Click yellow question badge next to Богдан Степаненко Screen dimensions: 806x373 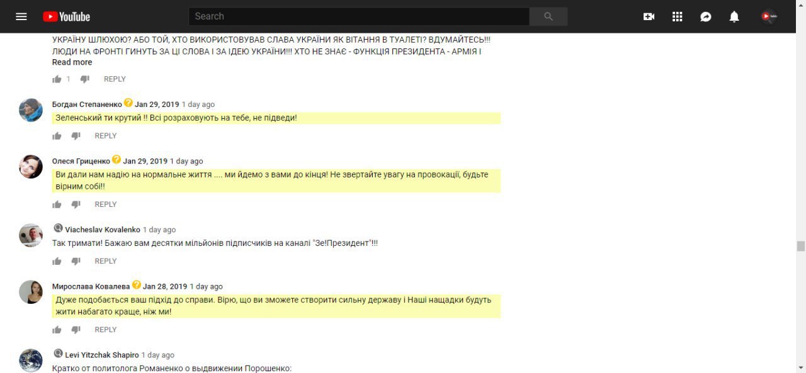(x=128, y=103)
